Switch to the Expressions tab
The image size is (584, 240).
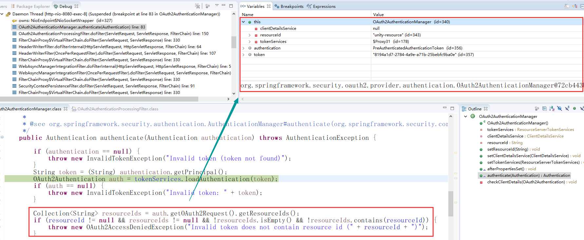click(321, 6)
